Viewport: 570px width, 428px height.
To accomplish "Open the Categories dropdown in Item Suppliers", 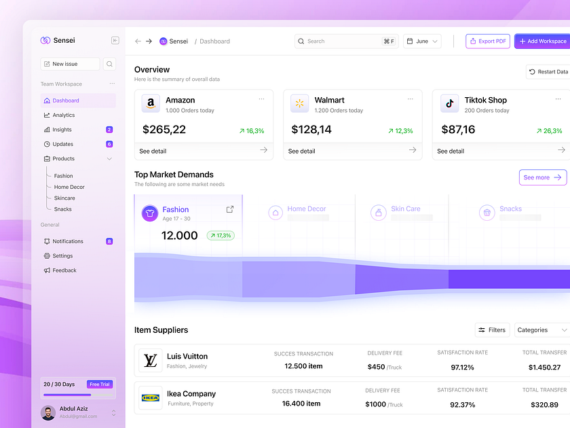I will [x=541, y=329].
